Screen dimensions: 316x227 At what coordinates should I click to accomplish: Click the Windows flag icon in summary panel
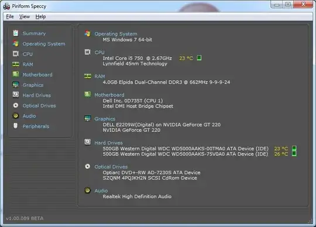tap(87, 33)
